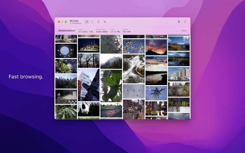Viewport: 245px width, 153px height.
Task: Select the hillside road landscape thumbnail
Action: tap(179, 43)
